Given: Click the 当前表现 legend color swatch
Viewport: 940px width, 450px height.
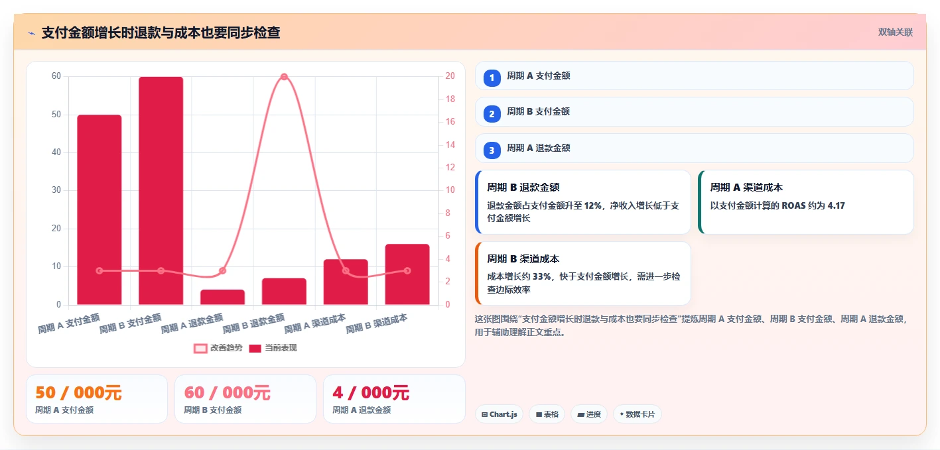Looking at the screenshot, I should pyautogui.click(x=255, y=348).
